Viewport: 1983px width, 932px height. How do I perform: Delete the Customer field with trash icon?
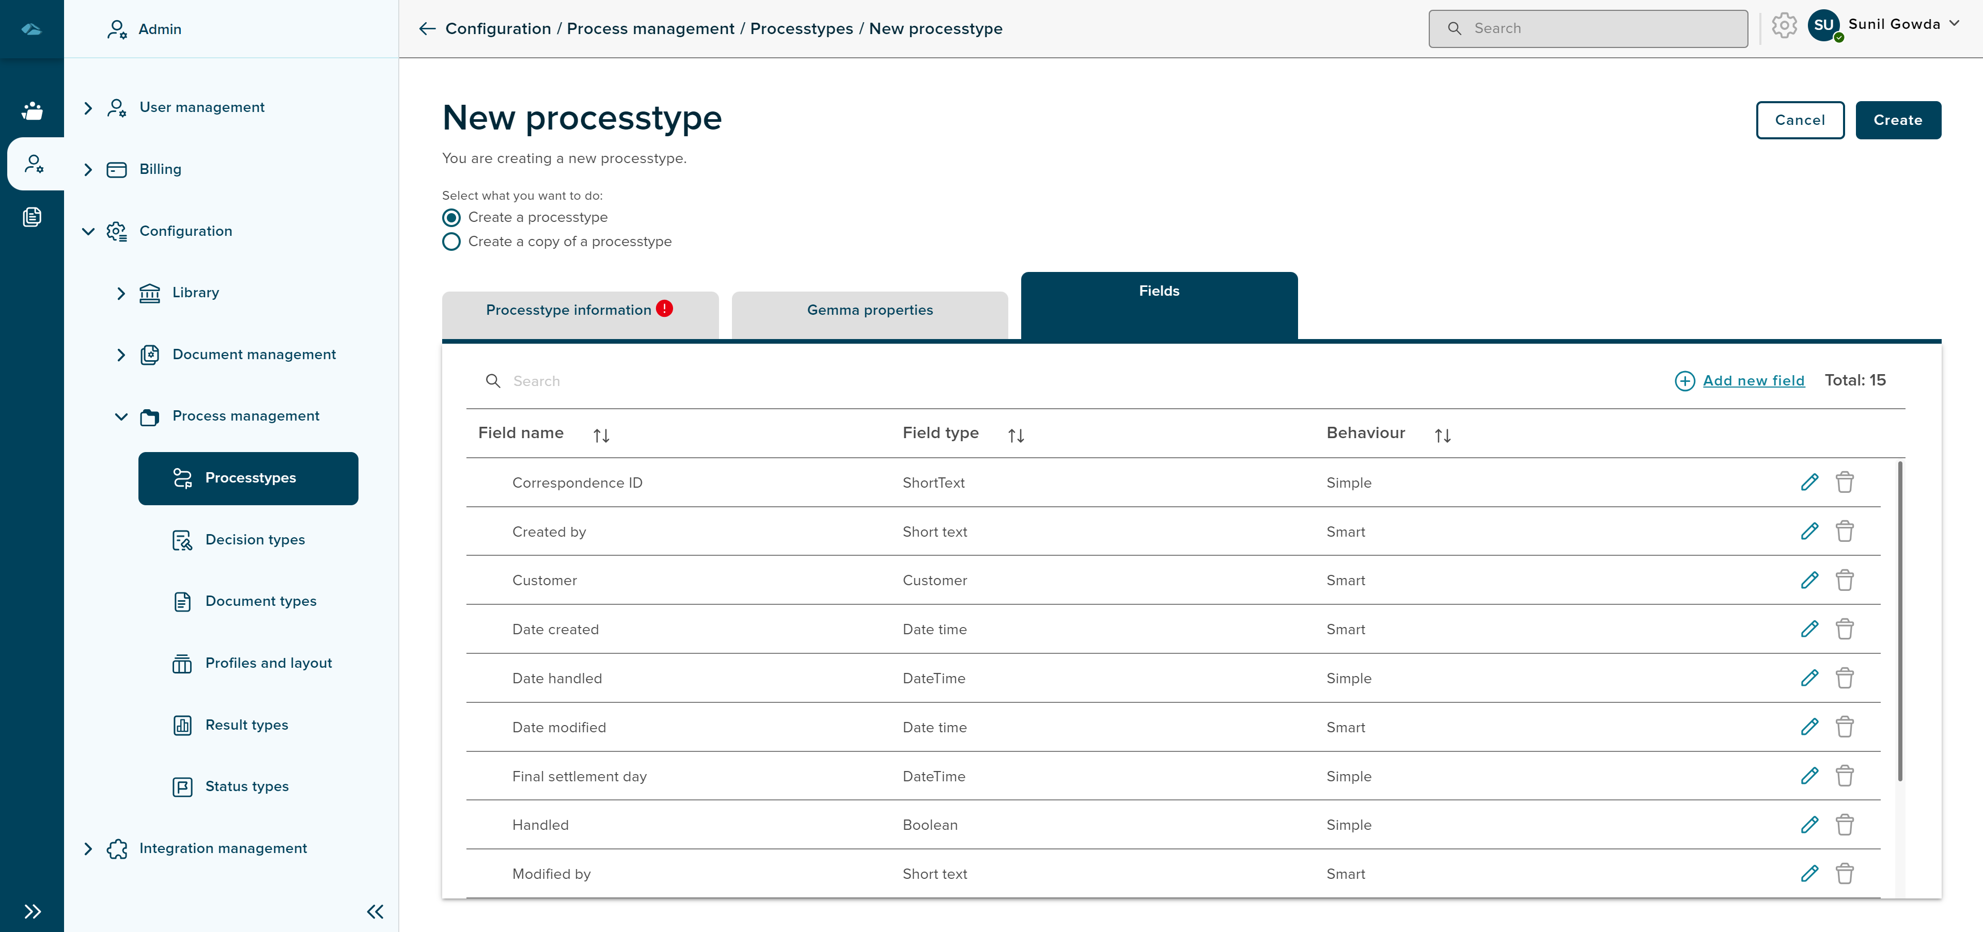(x=1845, y=580)
